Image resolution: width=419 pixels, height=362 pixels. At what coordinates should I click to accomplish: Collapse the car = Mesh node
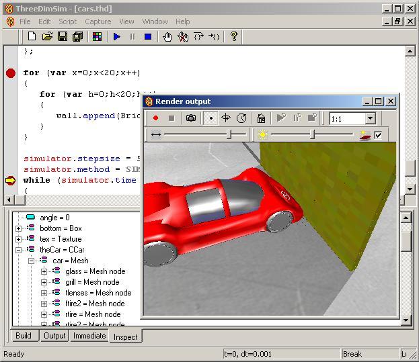pos(31,261)
